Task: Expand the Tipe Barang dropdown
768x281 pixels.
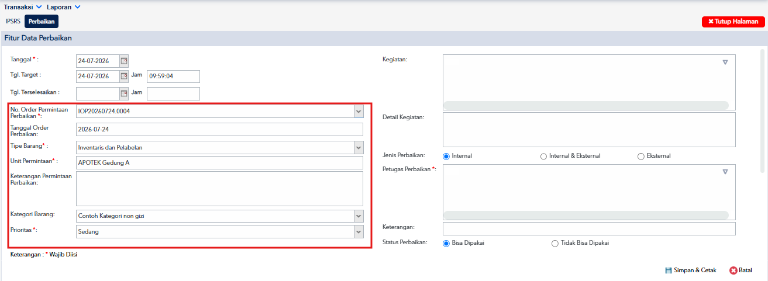Action: (x=359, y=147)
